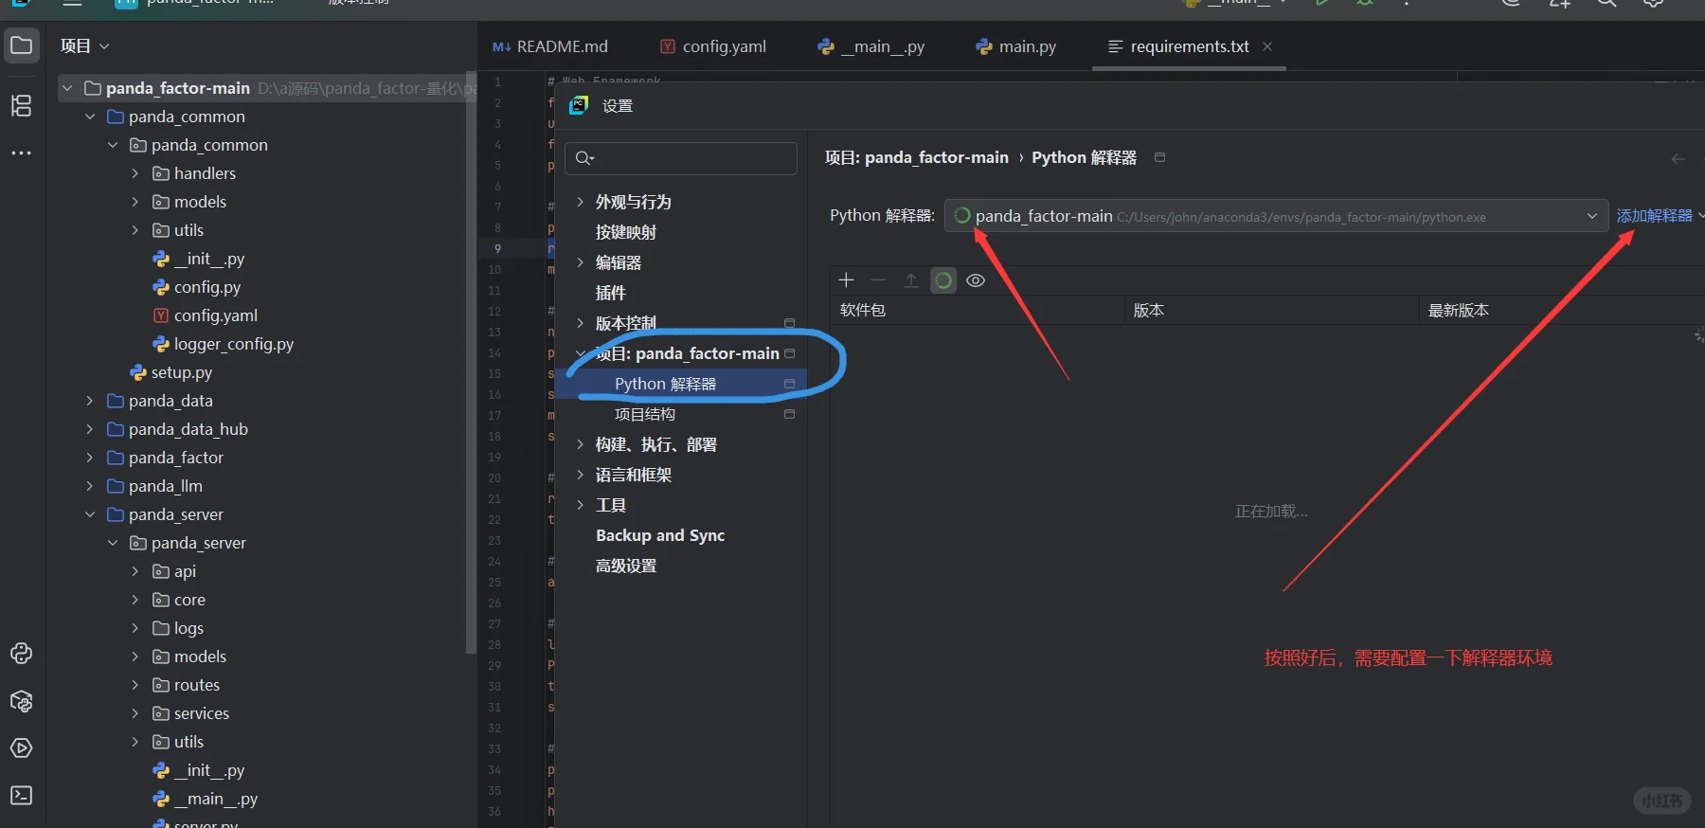Switch to the main.py editor tab
The height and width of the screenshot is (828, 1705).
click(x=1016, y=46)
